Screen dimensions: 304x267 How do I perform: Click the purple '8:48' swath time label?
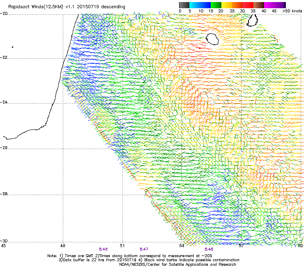tap(209, 249)
